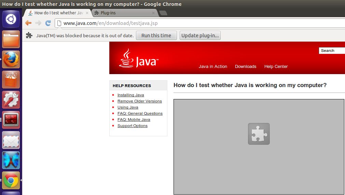Click the 'Java(TM) was blocked' message text
The image size is (345, 195).
[85, 36]
